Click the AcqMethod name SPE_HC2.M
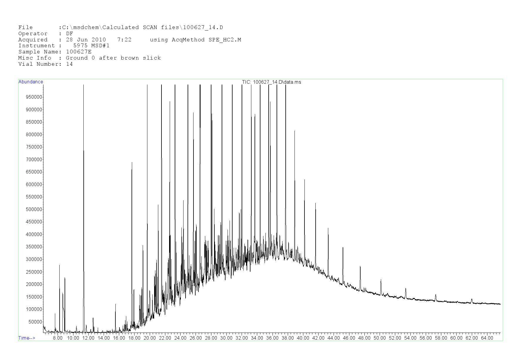The width and height of the screenshot is (515, 364). pyautogui.click(x=225, y=40)
